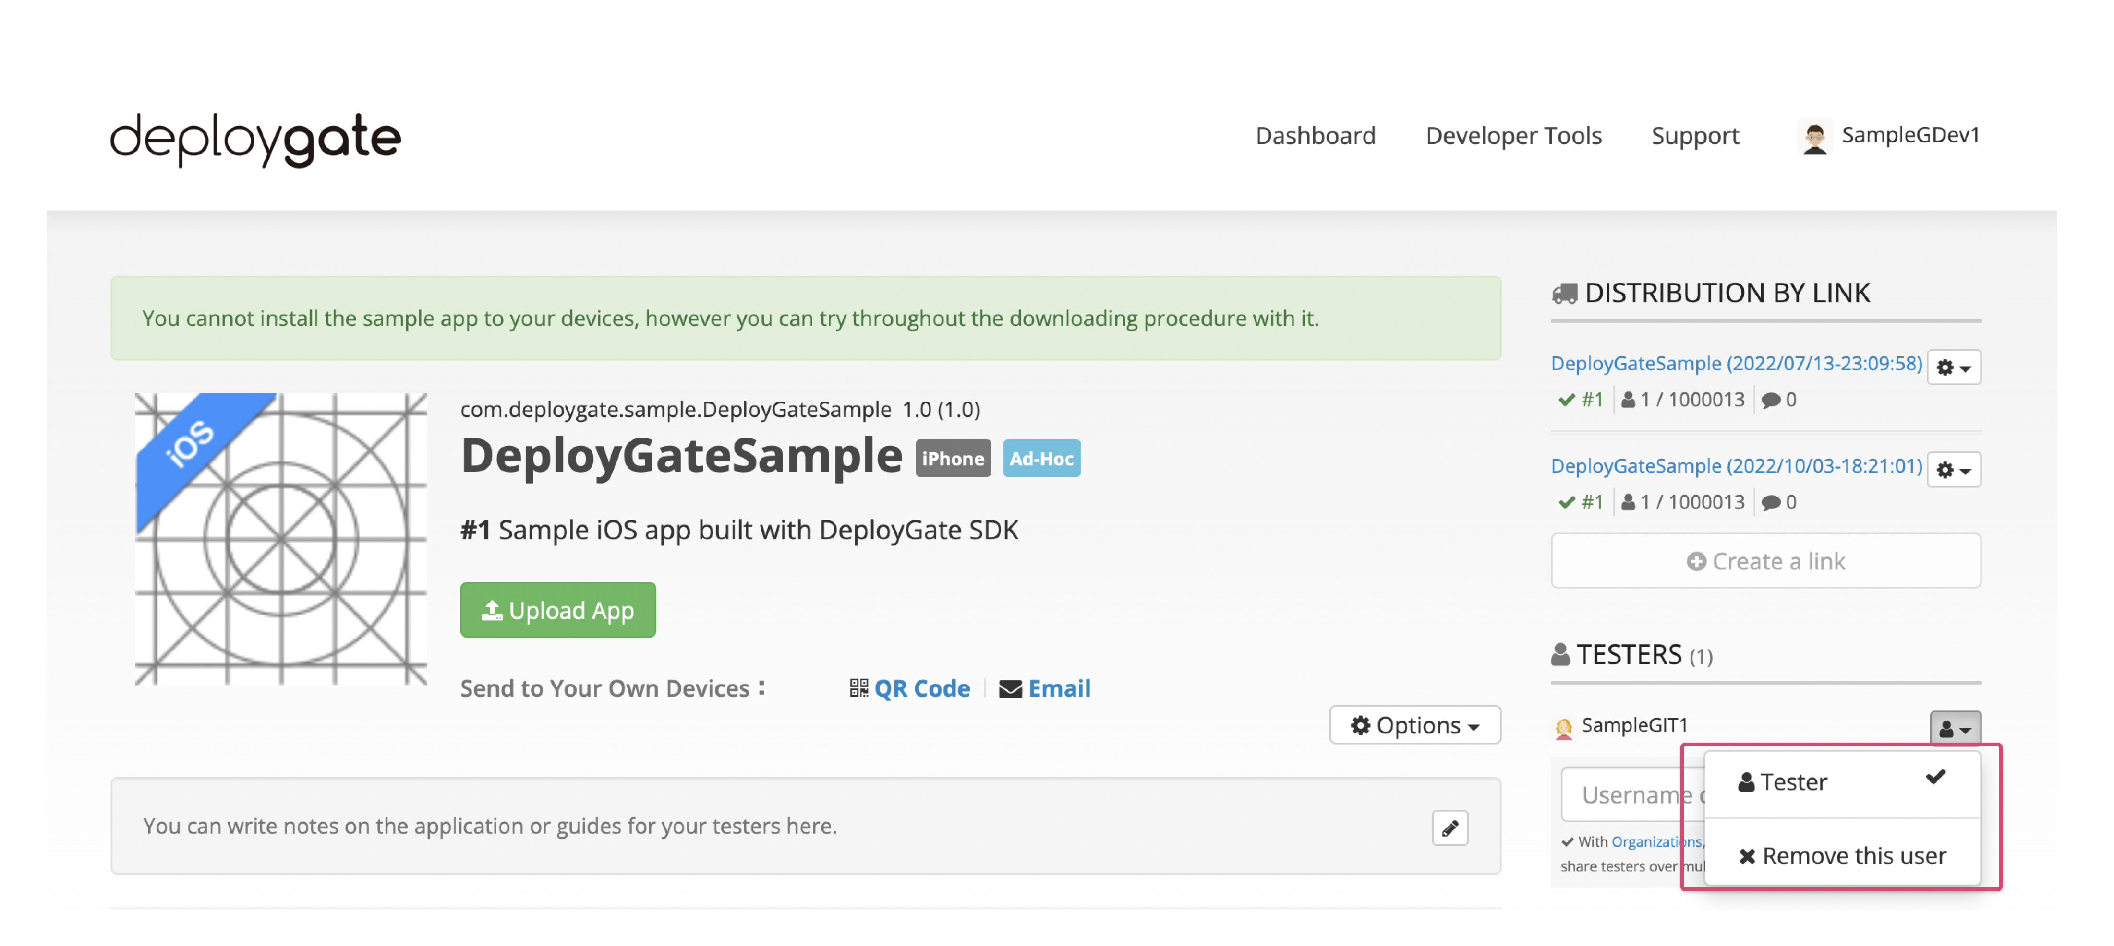The image size is (2114, 946).
Task: Click the deploygate logo
Action: point(255,139)
